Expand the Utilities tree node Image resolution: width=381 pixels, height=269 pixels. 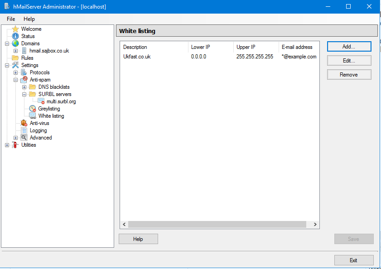click(x=7, y=145)
